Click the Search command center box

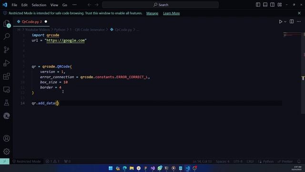pos(161,5)
